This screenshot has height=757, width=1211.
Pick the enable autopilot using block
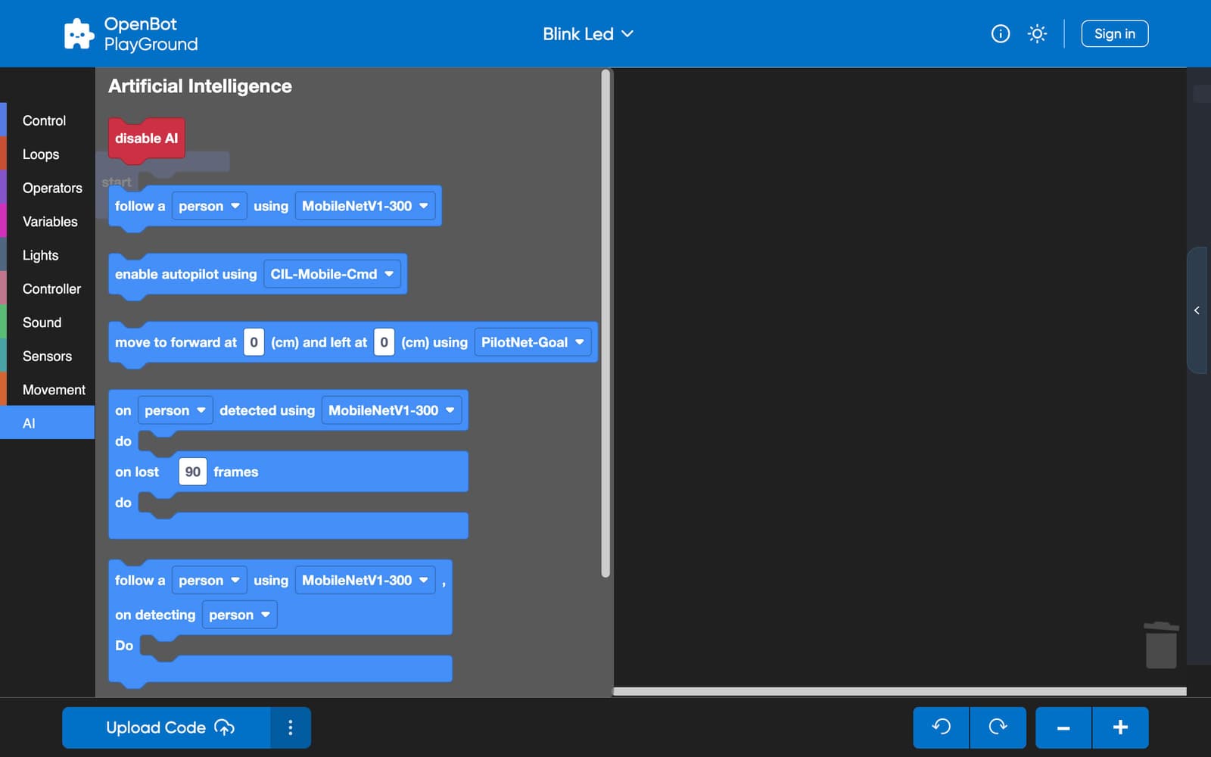point(185,274)
